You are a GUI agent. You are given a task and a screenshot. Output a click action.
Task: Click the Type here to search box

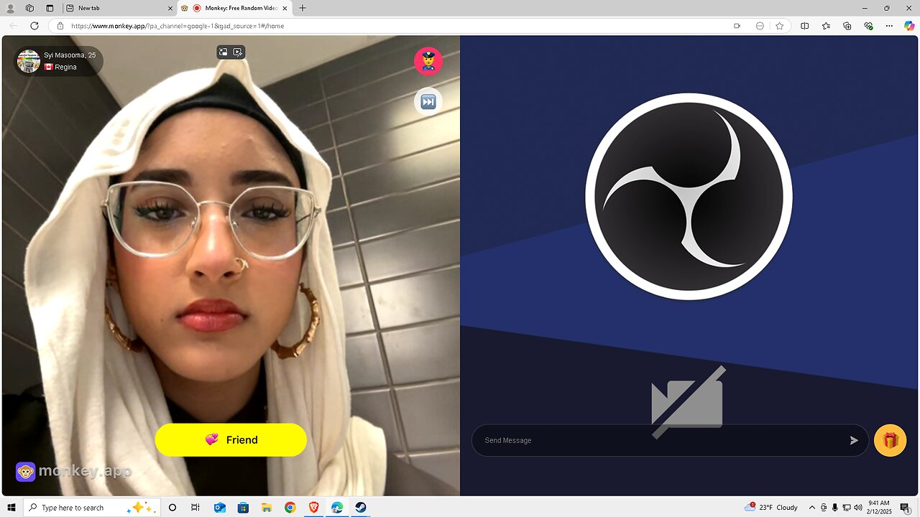(x=92, y=508)
